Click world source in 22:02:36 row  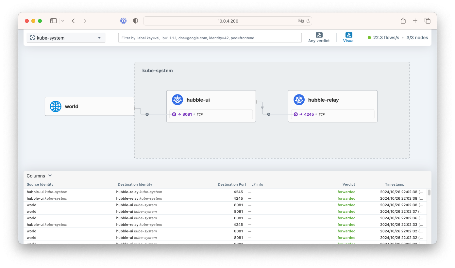[x=32, y=218]
